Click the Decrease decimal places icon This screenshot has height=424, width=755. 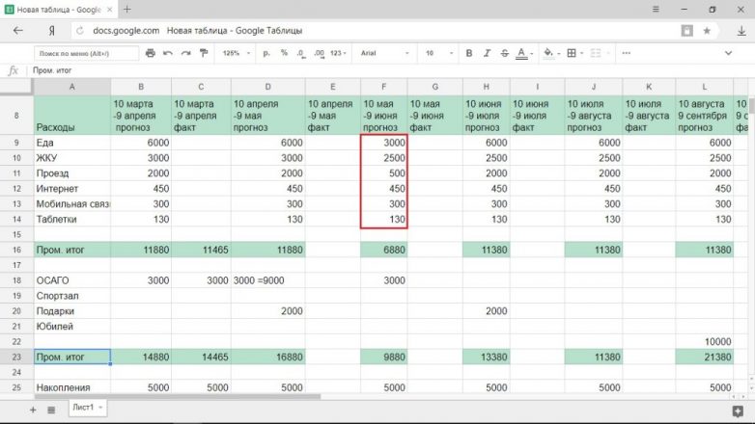pyautogui.click(x=302, y=53)
